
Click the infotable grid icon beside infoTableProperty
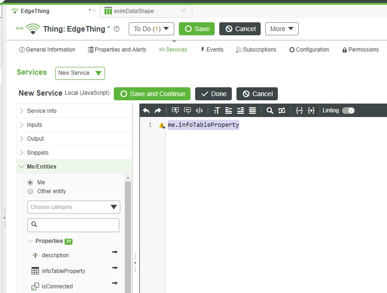(x=35, y=271)
